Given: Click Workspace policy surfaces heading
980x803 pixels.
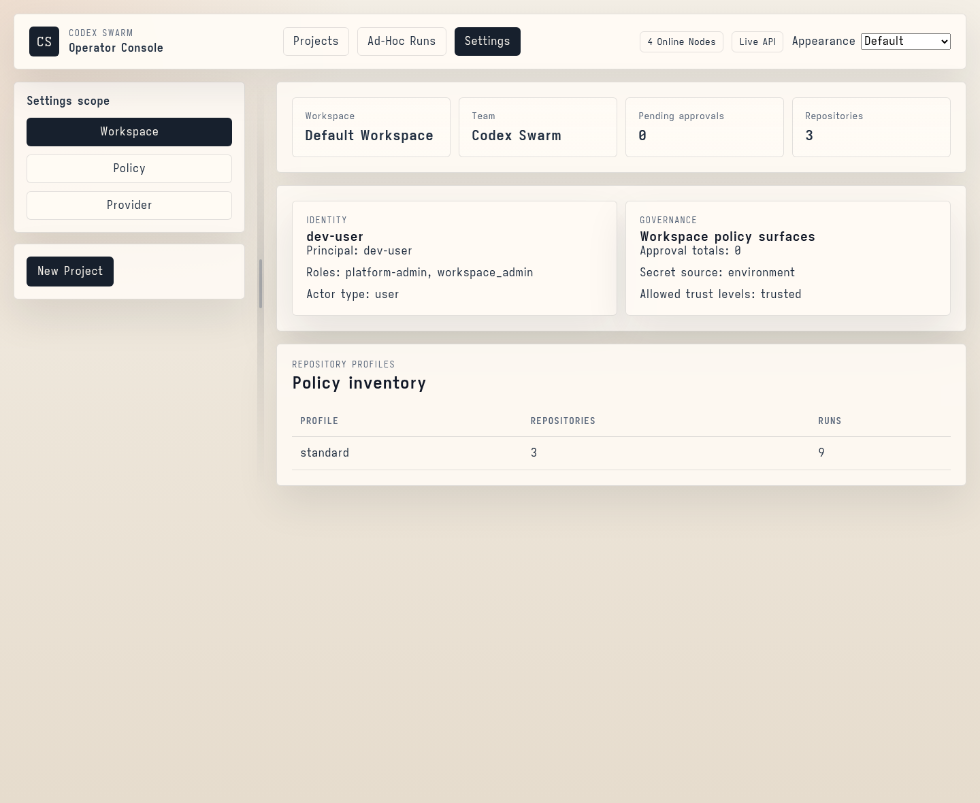Looking at the screenshot, I should click(728, 237).
